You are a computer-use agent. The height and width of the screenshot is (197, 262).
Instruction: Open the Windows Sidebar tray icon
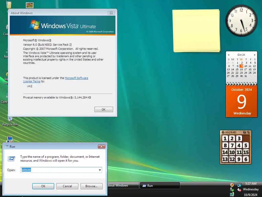(x=232, y=194)
